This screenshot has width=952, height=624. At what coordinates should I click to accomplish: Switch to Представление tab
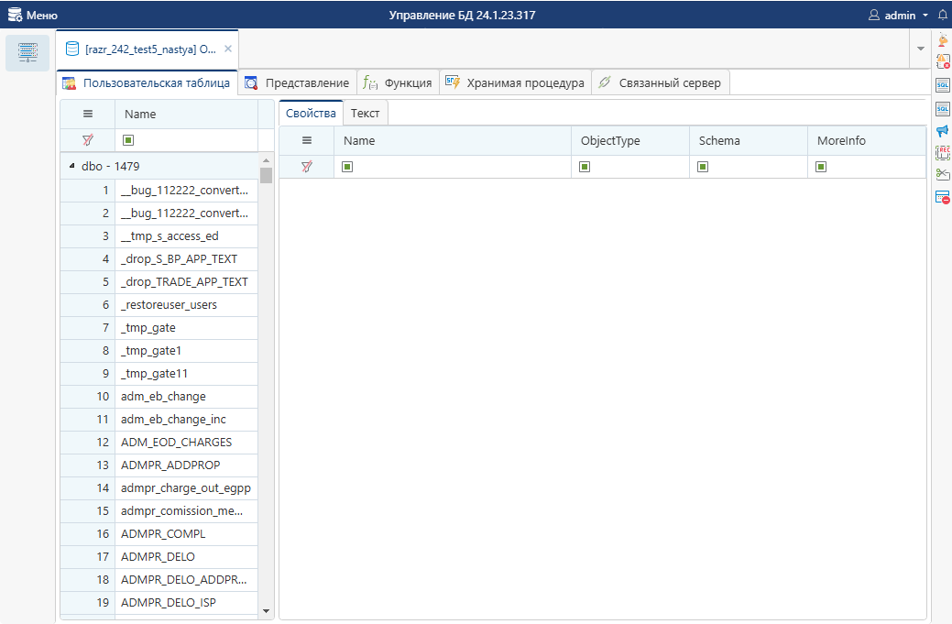click(x=298, y=83)
